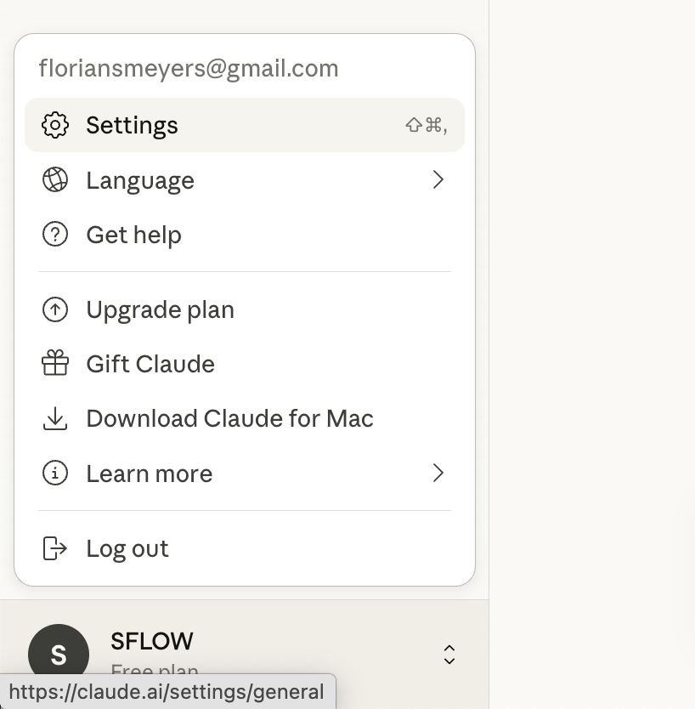Image resolution: width=695 pixels, height=709 pixels.
Task: Click the download icon beside Download Claude for Mac
Action: [54, 418]
